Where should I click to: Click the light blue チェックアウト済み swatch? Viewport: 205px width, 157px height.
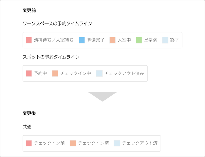point(99,74)
